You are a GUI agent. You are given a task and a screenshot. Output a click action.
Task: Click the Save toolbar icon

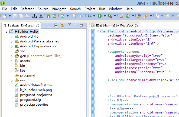[x=15, y=16]
